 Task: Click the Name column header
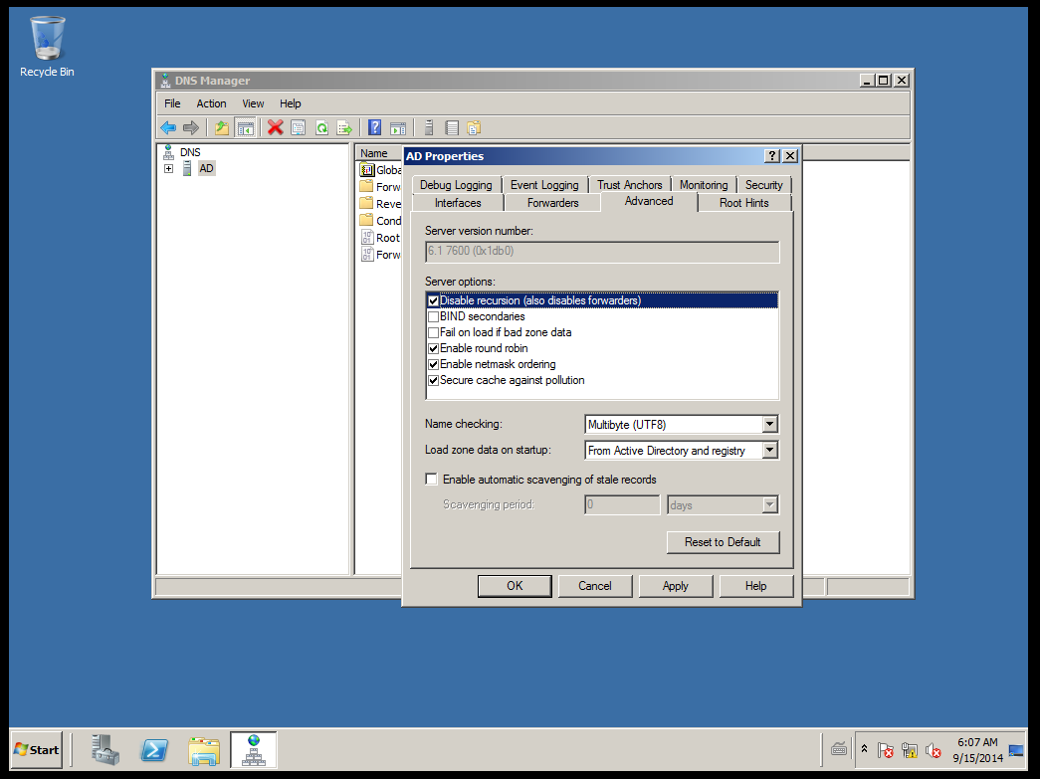[379, 153]
